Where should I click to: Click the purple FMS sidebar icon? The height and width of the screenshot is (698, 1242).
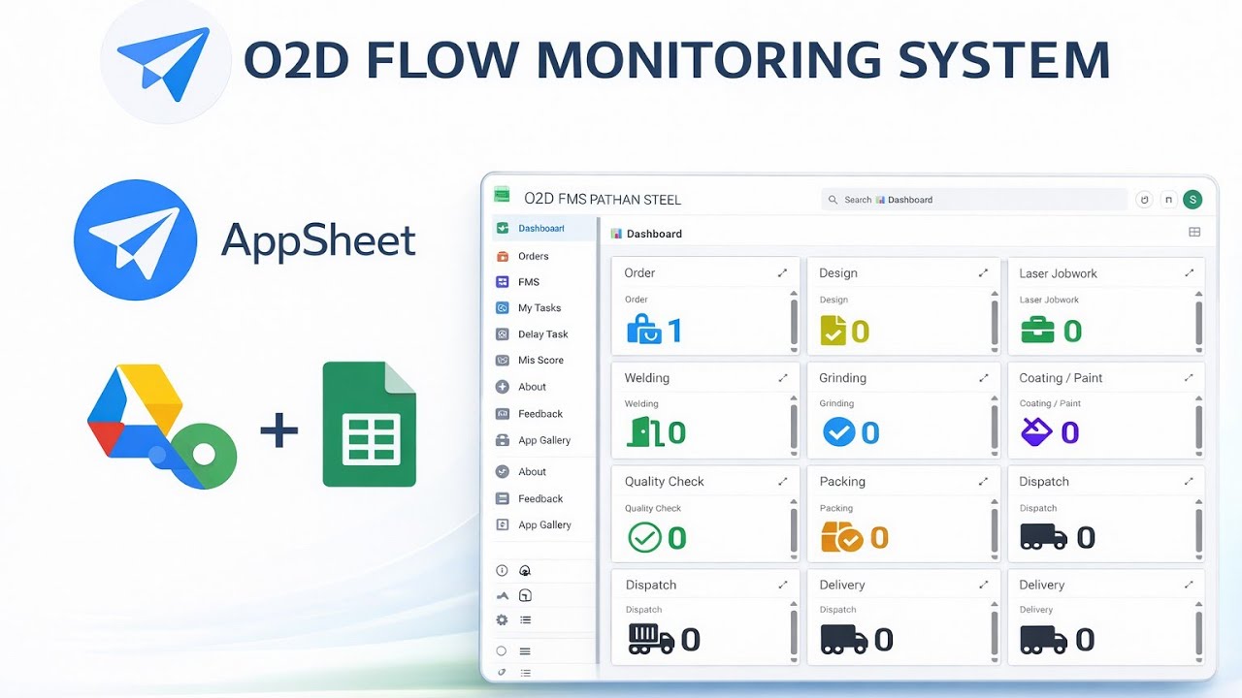pyautogui.click(x=502, y=282)
